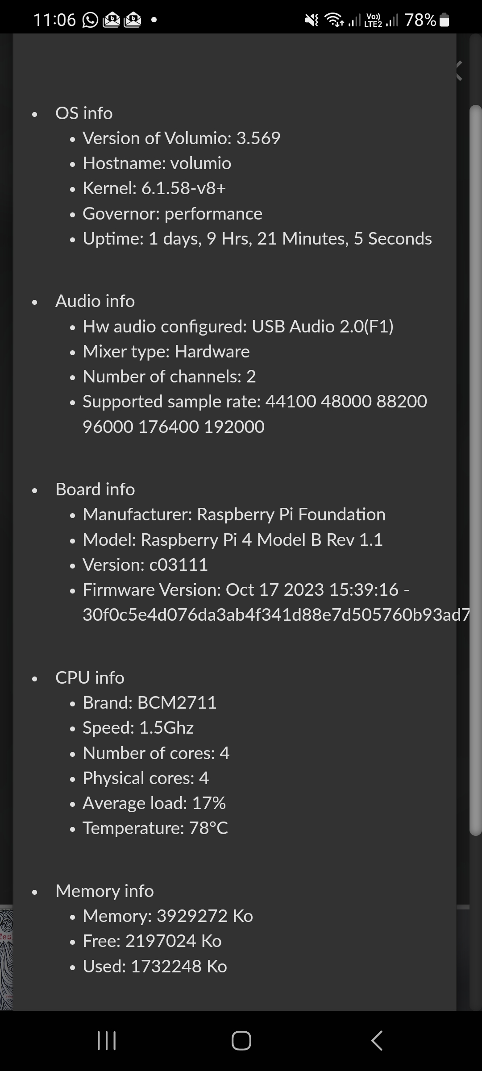Tap the battery status icon
482x1071 pixels.
445,21
